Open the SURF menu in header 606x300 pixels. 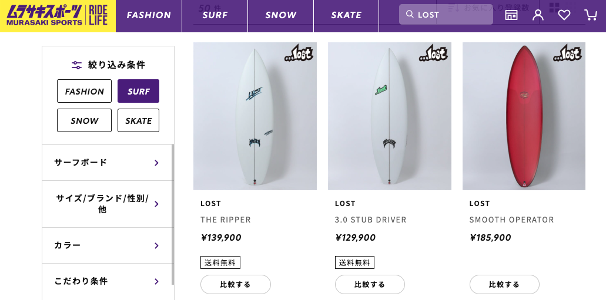pos(215,15)
